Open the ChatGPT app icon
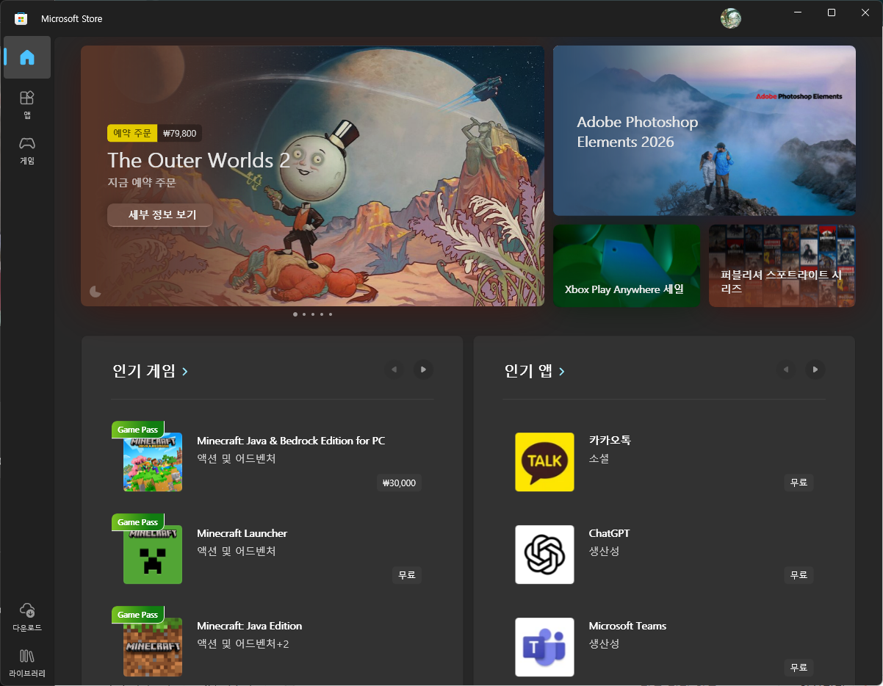 (544, 555)
